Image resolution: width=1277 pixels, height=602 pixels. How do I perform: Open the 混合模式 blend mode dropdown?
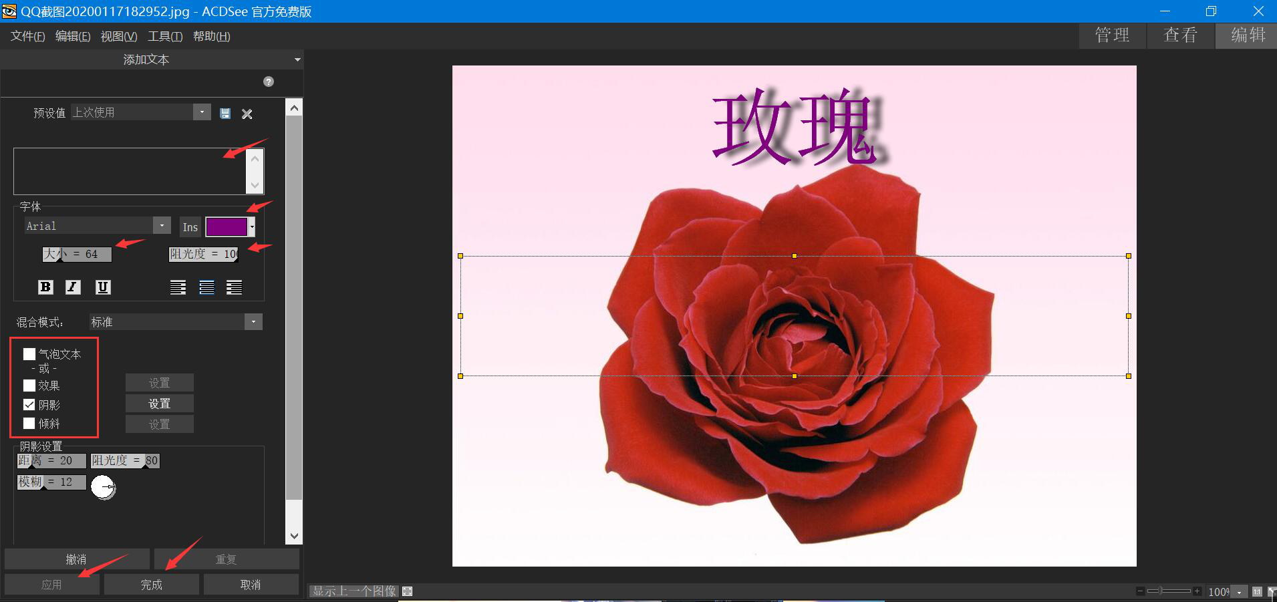click(253, 322)
